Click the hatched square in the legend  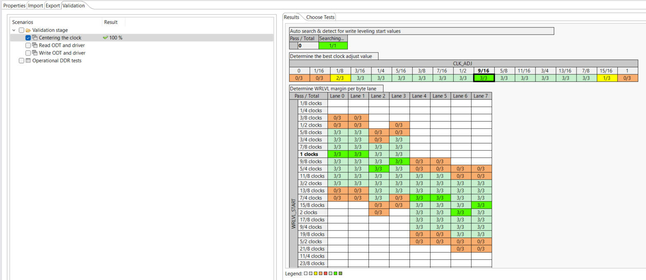(311, 273)
